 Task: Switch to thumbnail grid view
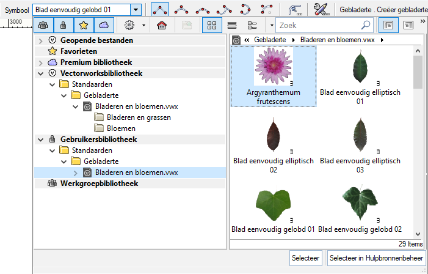tap(212, 25)
